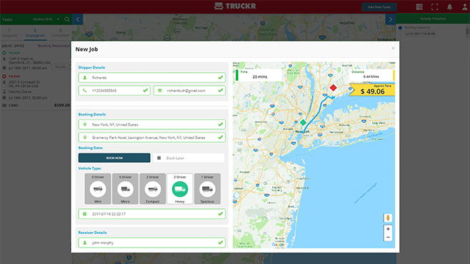Collapse the tasks panel with left arrow

[x=78, y=19]
